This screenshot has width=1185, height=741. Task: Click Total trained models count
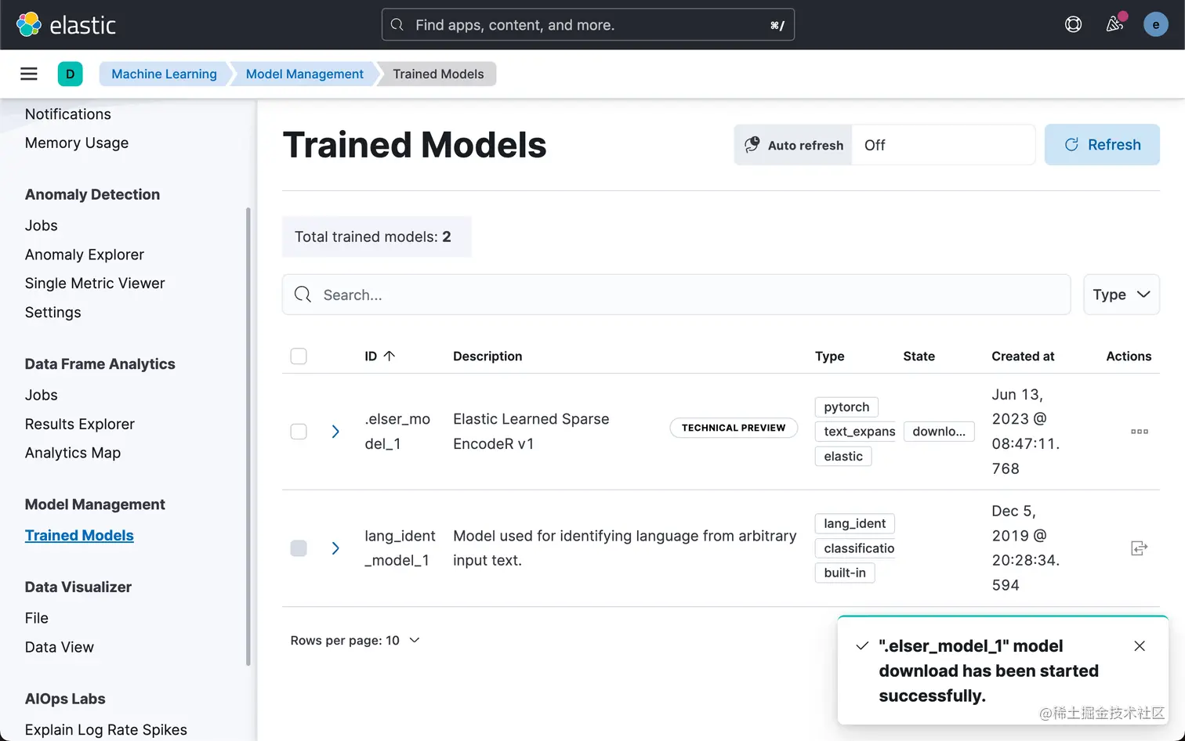pos(376,237)
